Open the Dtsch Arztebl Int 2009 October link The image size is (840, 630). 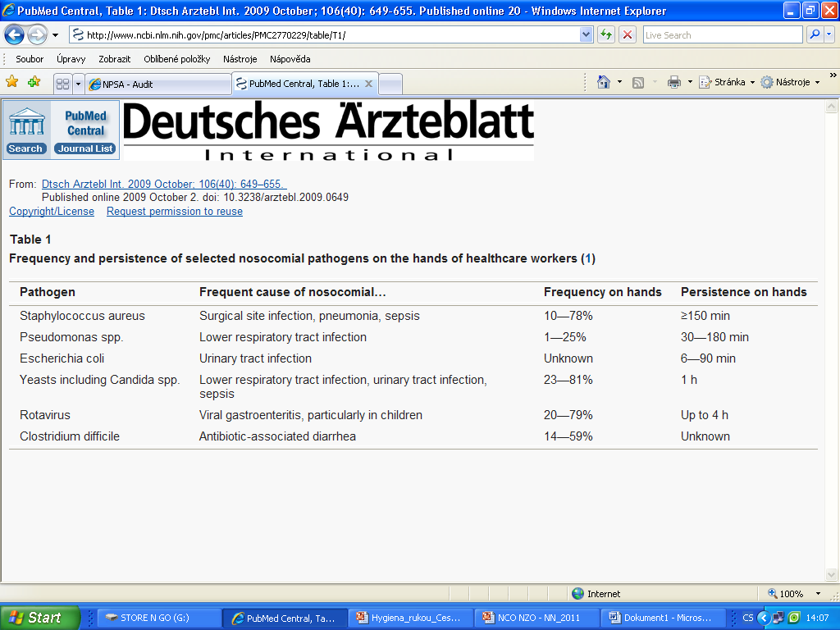[164, 185]
